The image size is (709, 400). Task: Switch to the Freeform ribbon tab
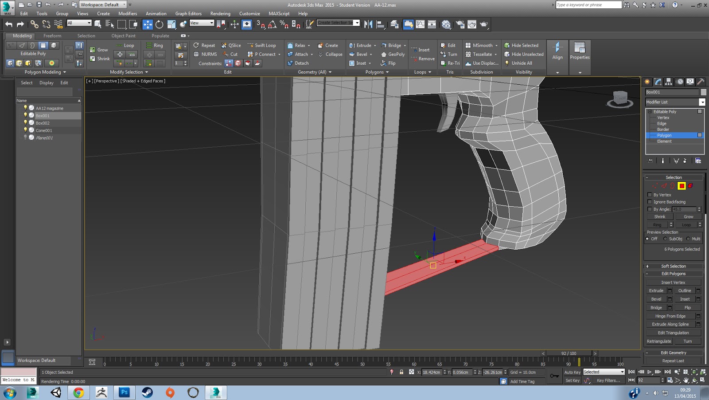click(52, 36)
